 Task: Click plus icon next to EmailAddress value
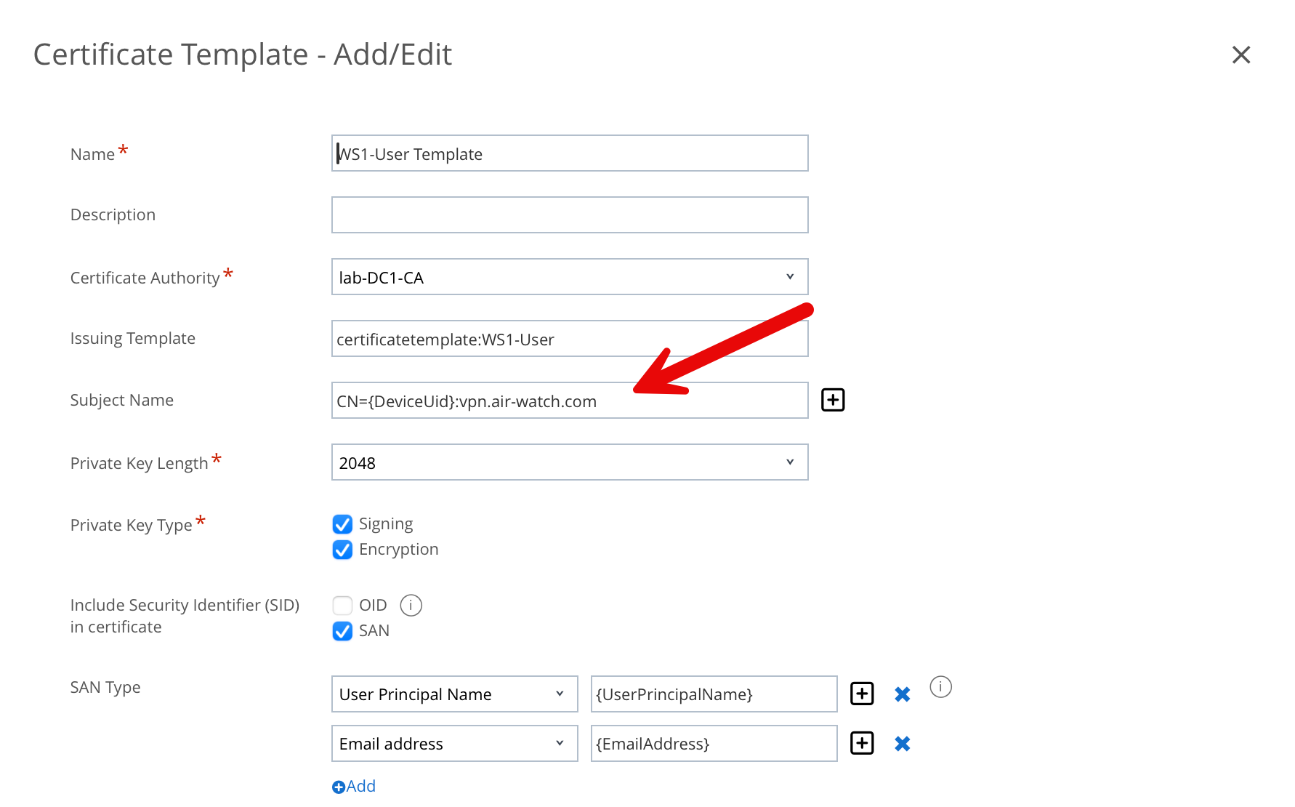(862, 743)
